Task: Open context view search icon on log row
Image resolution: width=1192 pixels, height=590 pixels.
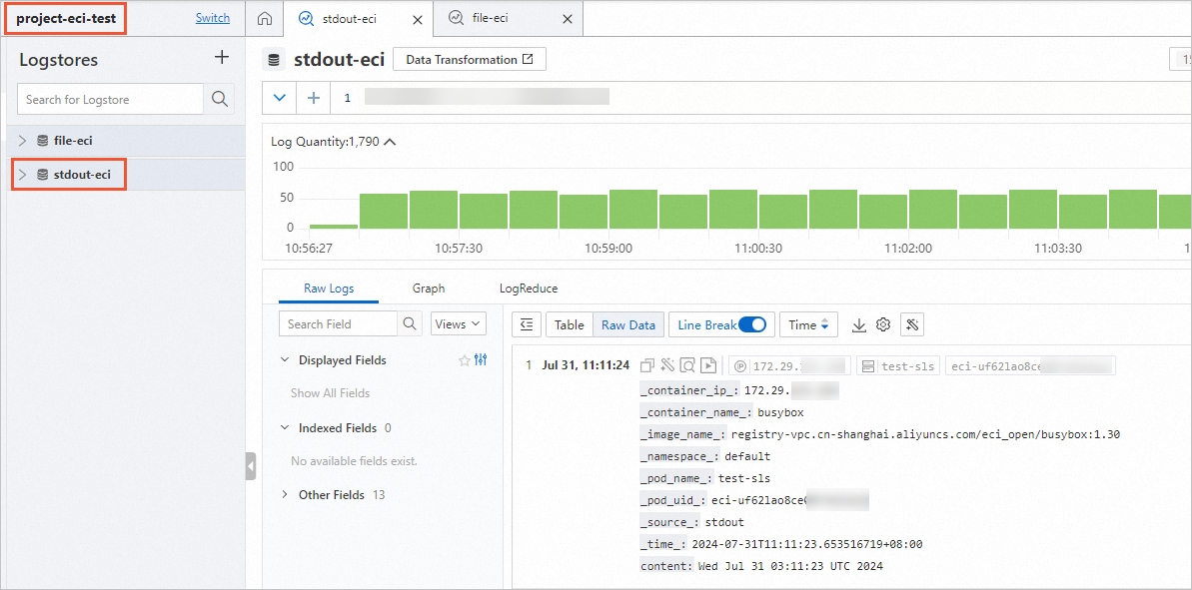Action: (x=687, y=366)
